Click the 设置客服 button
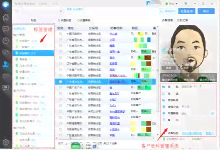The width and height of the screenshot is (220, 150). (x=83, y=20)
